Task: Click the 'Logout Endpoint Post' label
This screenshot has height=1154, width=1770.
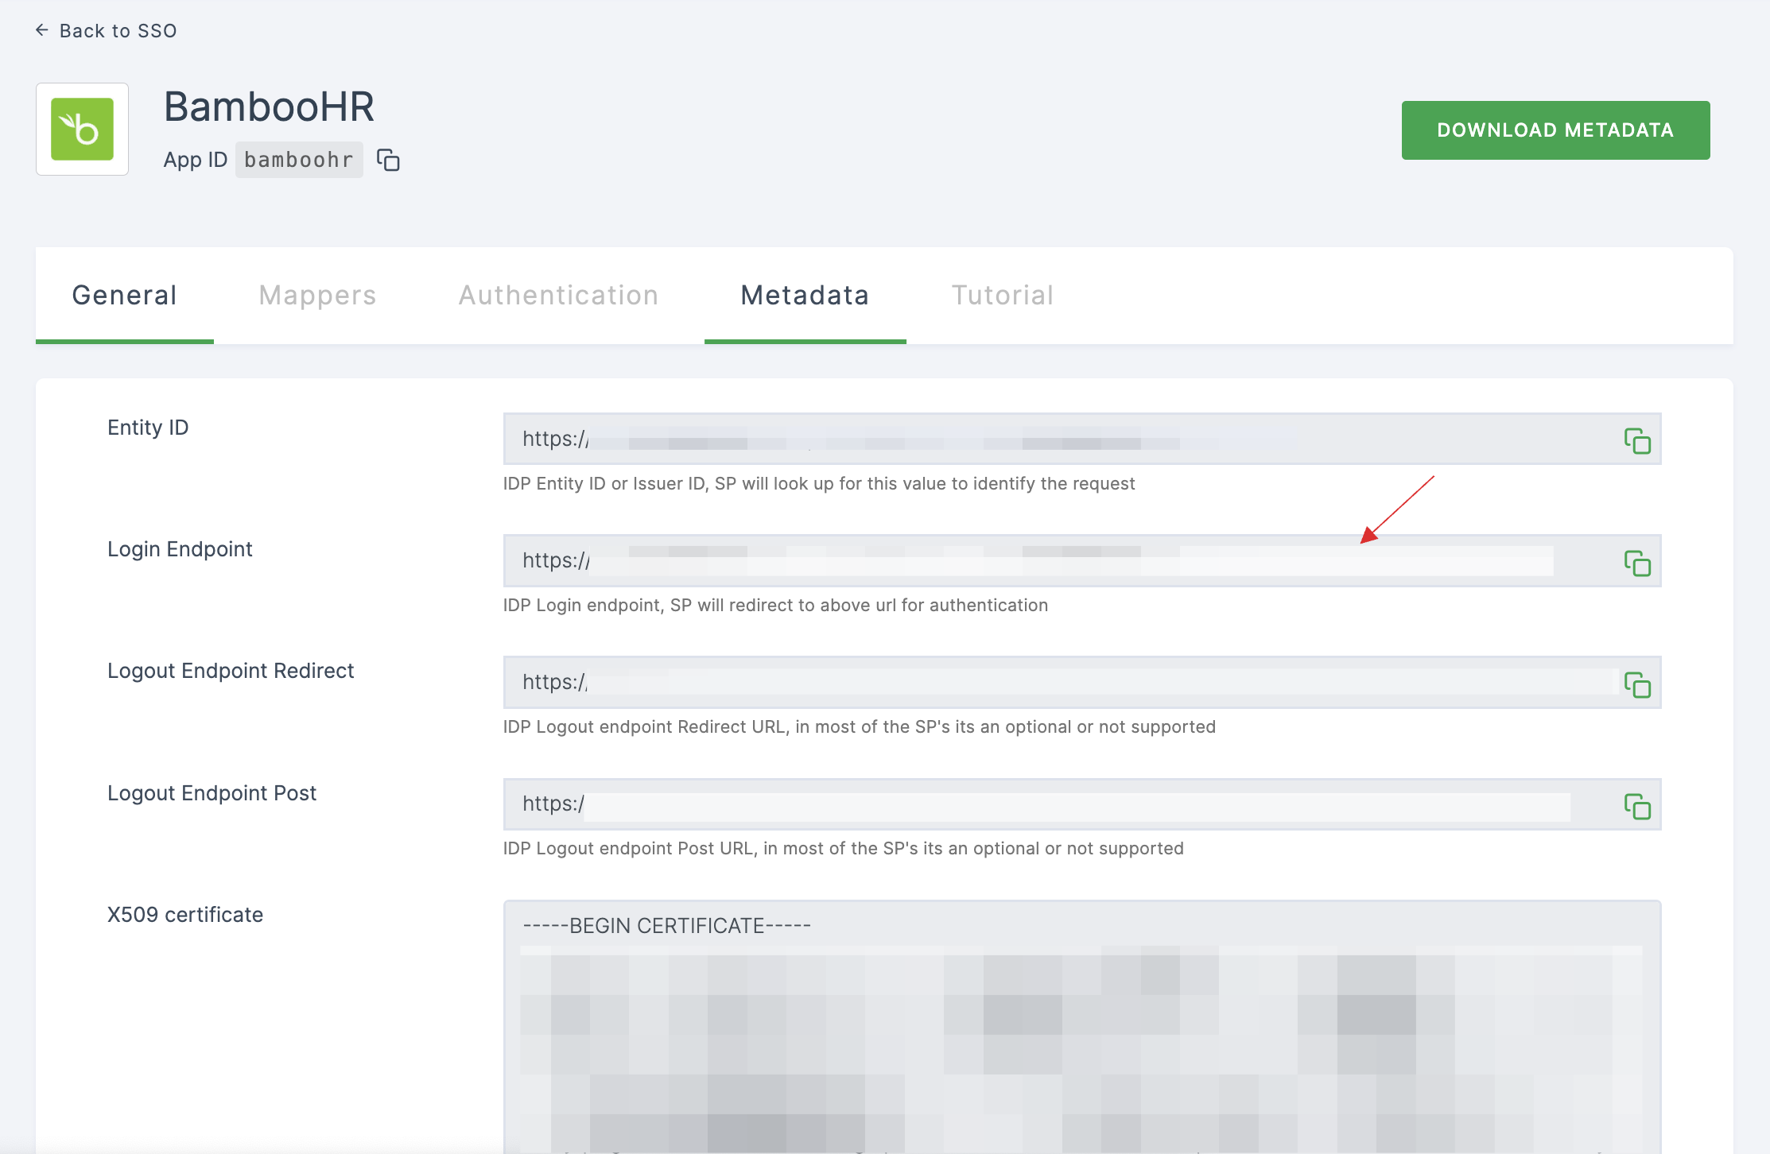Action: [x=212, y=793]
